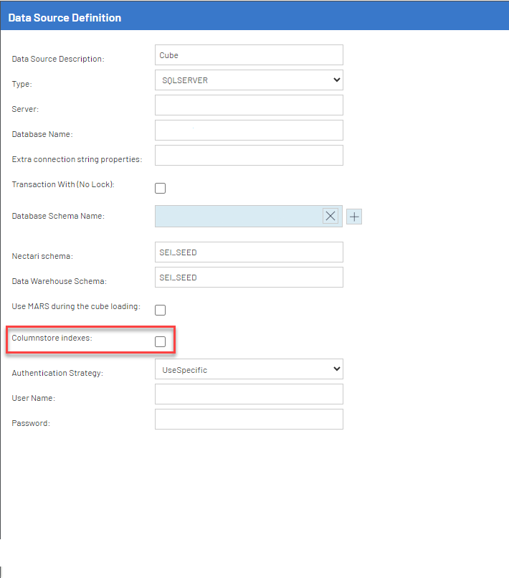Clear the Database Schema Name with X icon
The image size is (509, 578).
pyautogui.click(x=330, y=217)
